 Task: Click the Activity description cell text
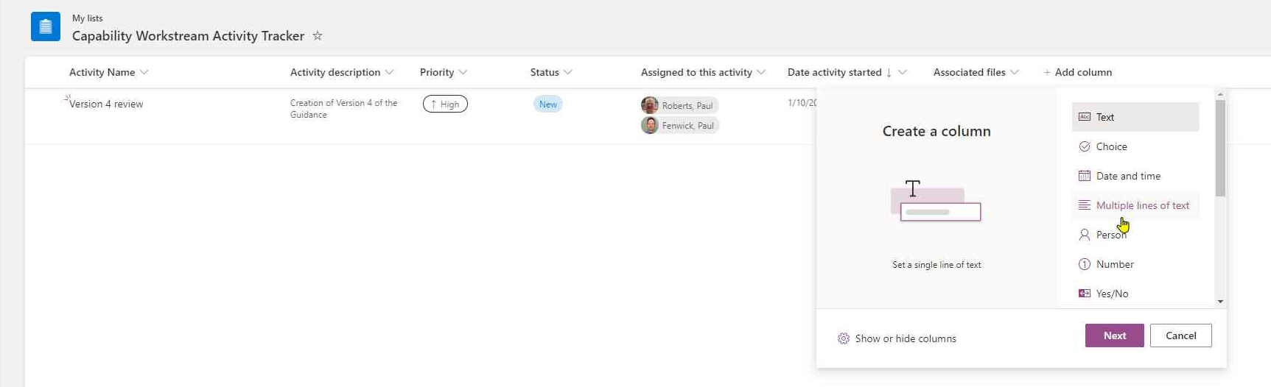coord(343,109)
